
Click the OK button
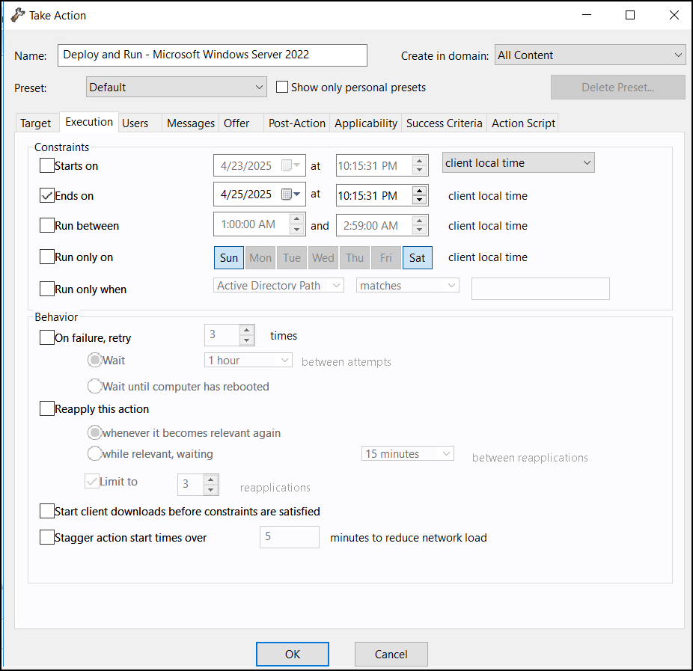(x=292, y=653)
